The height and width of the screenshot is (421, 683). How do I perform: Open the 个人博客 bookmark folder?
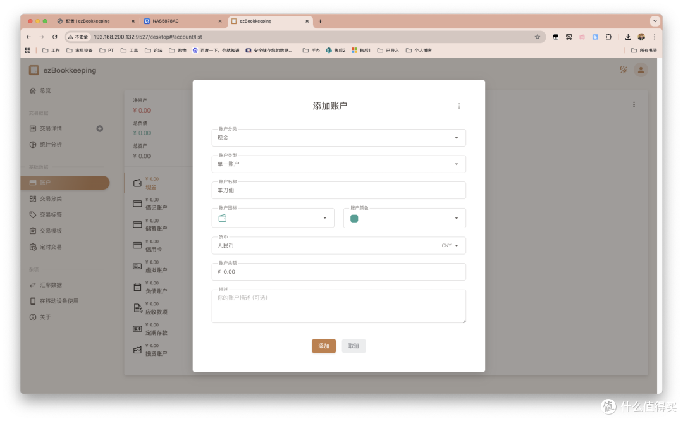[x=419, y=51]
